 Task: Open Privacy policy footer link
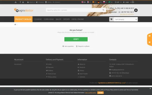point(51,77)
